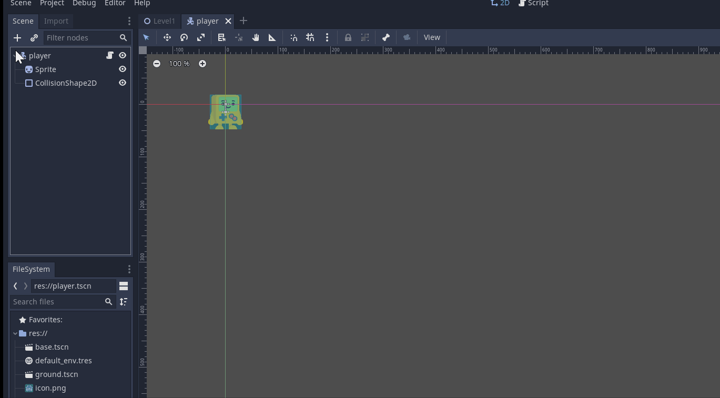The image size is (720, 398).
Task: Open the skeleton bone options
Action: pyautogui.click(x=386, y=37)
